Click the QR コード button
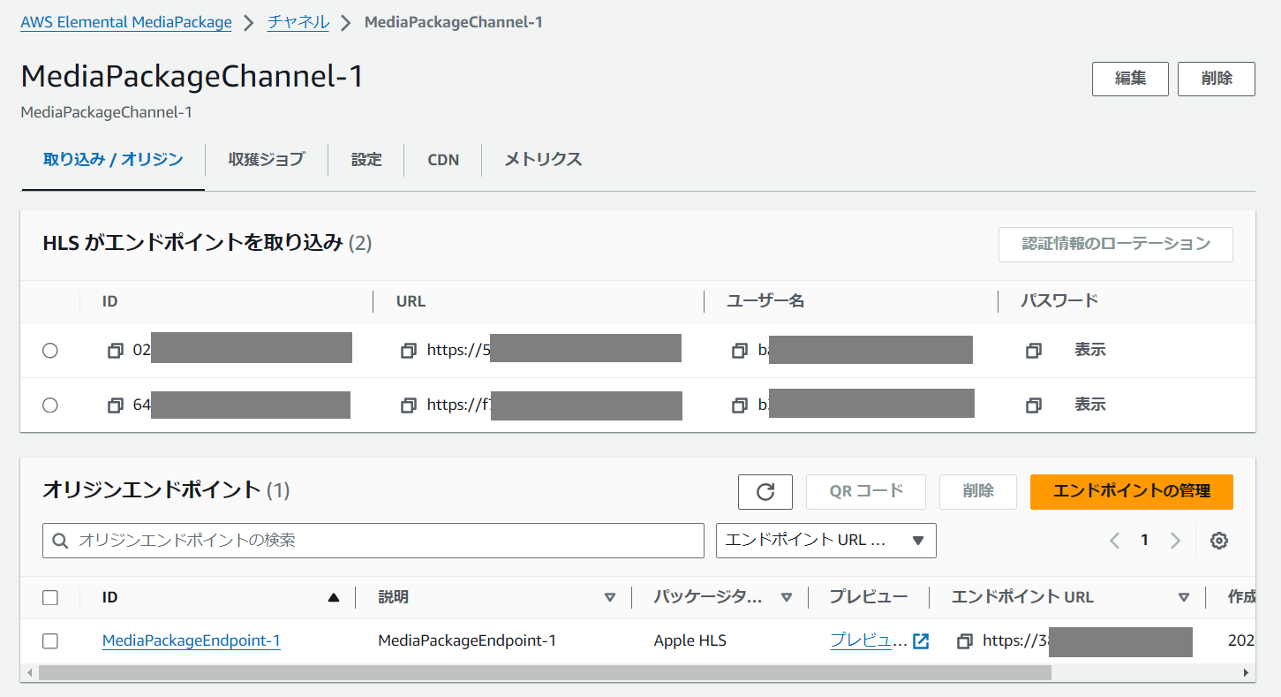1281x697 pixels. [x=866, y=492]
